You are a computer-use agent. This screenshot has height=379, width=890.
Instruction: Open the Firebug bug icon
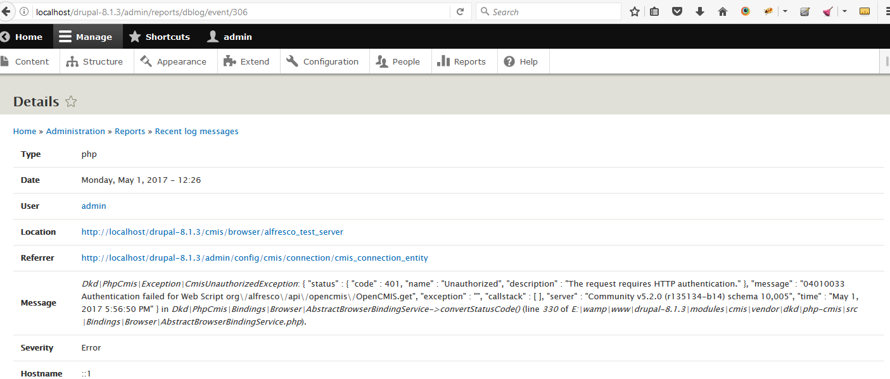tap(768, 11)
